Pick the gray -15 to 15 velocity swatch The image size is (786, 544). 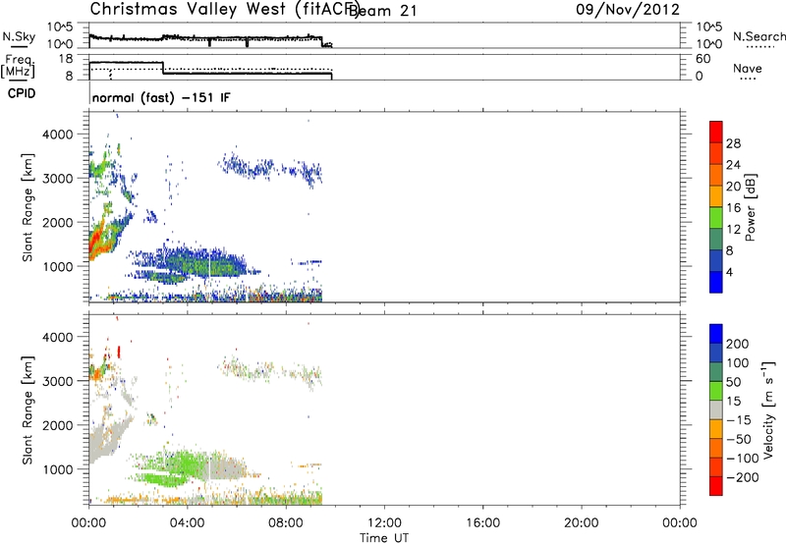pos(716,409)
